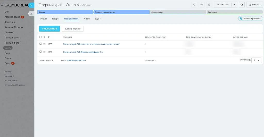Switch to the Товары tab
This screenshot has height=137, width=264.
point(55,19)
